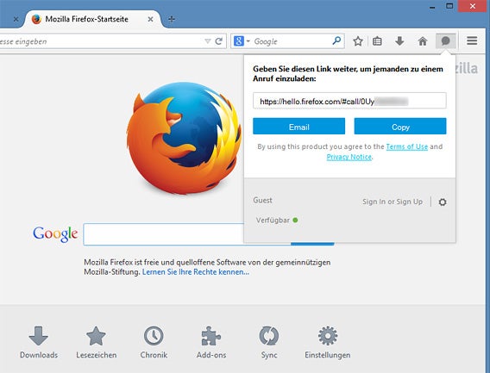Open Sync shortcut icon
The image size is (490, 373).
269,342
